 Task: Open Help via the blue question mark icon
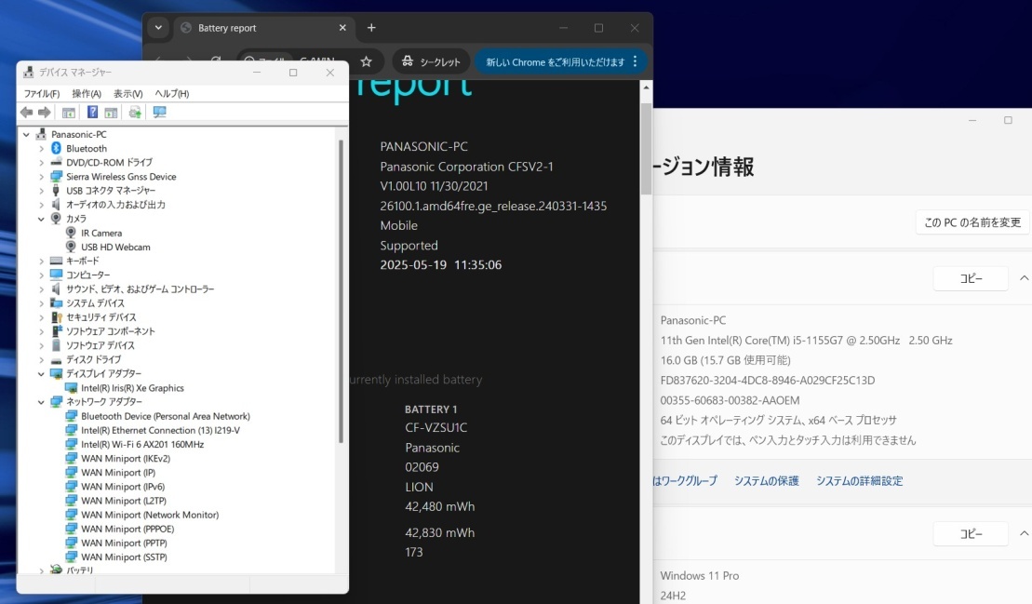[93, 113]
